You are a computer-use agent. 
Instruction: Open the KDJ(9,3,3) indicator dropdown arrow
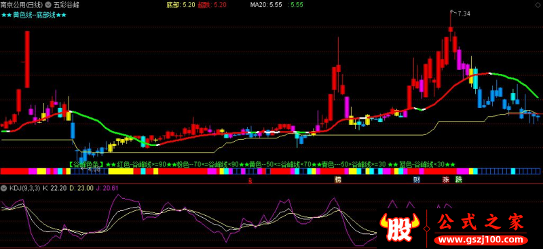[4, 188]
